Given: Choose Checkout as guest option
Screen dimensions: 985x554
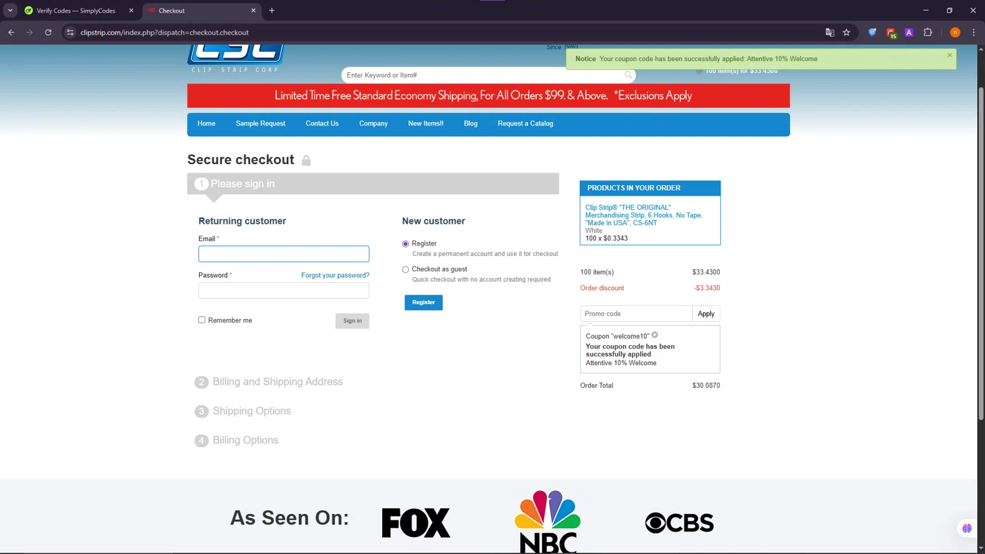Looking at the screenshot, I should [x=405, y=269].
